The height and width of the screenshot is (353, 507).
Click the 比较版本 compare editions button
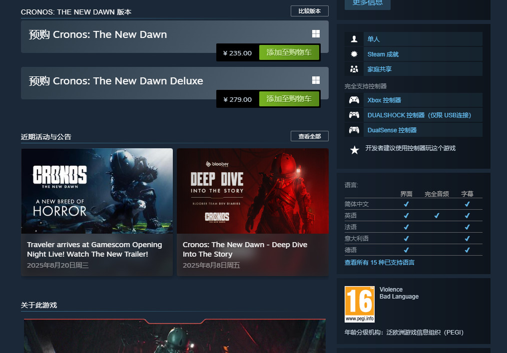(309, 11)
